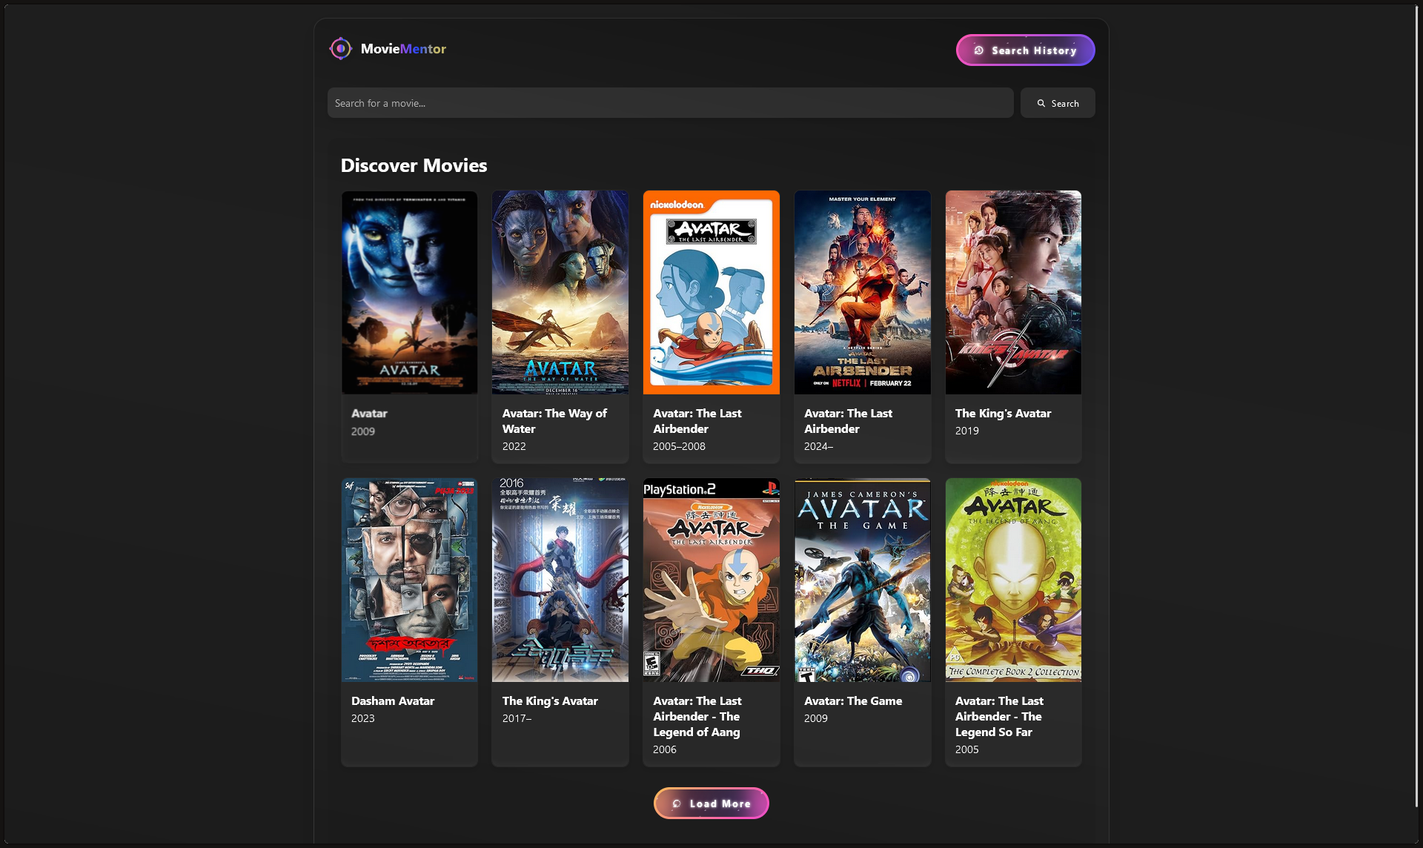Open Avatar: The Way of Water poster
This screenshot has width=1423, height=848.
click(560, 292)
